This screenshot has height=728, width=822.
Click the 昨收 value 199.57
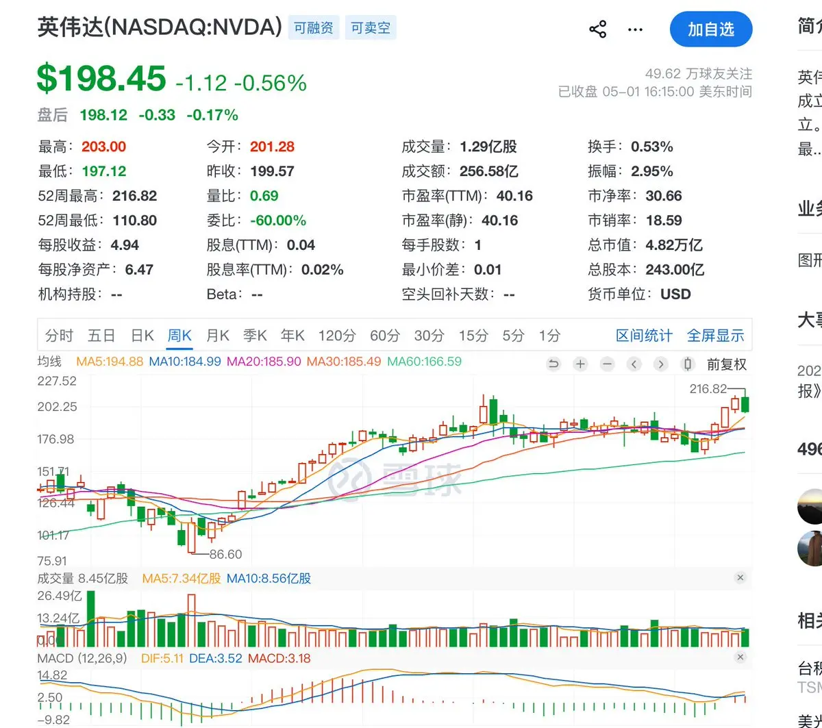(272, 171)
